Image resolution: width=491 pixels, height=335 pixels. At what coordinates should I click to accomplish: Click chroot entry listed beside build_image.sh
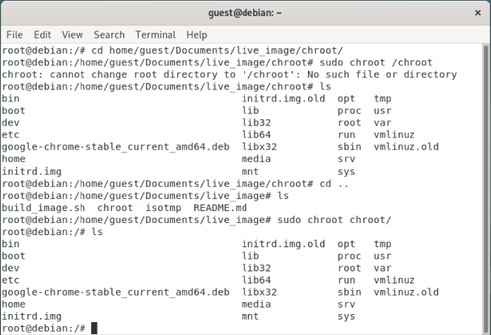pos(115,207)
